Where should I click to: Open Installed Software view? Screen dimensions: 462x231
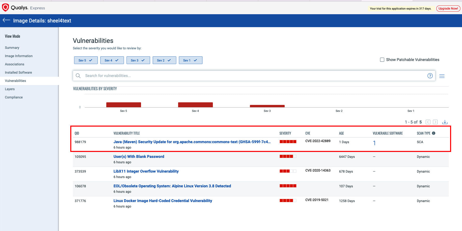pyautogui.click(x=18, y=73)
